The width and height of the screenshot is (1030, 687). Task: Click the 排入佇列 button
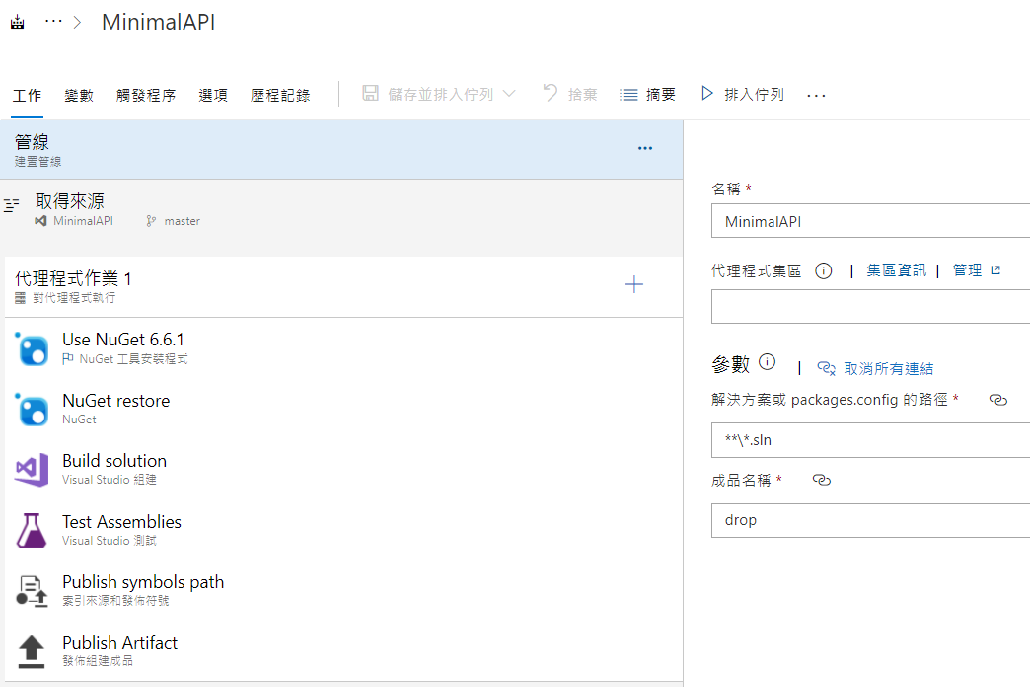743,95
